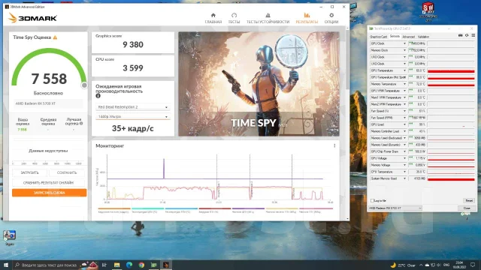Click the 7 558 Time Spy overall score
This screenshot has width=481, height=270.
coord(49,79)
